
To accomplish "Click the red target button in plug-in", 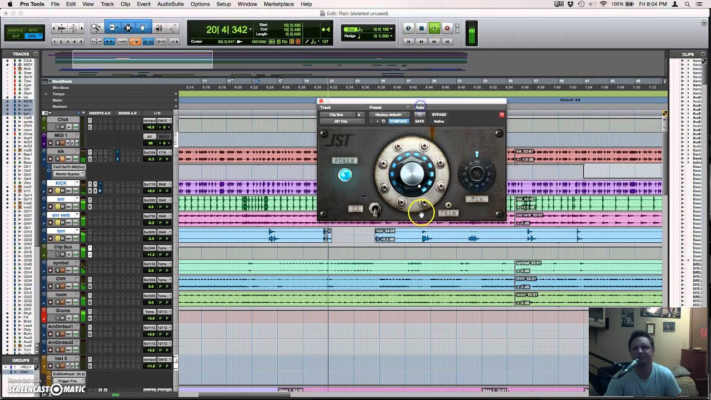I will pos(502,115).
